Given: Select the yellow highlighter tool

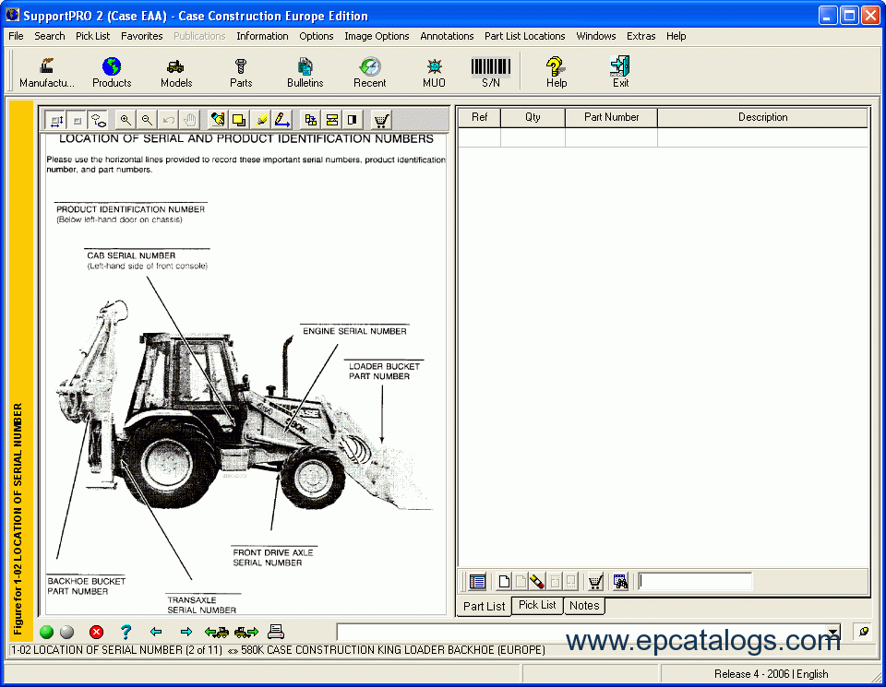Looking at the screenshot, I should 260,120.
